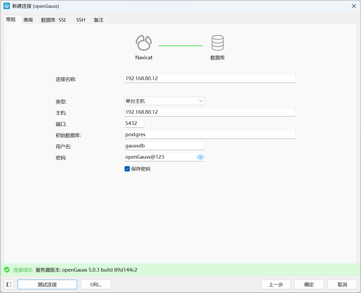Close the 新建连接 dialog window
This screenshot has height=293, width=361.
354,6
